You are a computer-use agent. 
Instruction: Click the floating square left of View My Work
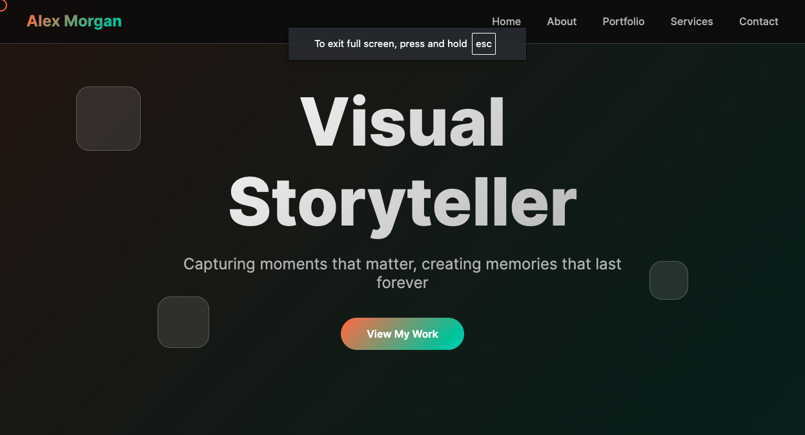pyautogui.click(x=183, y=322)
